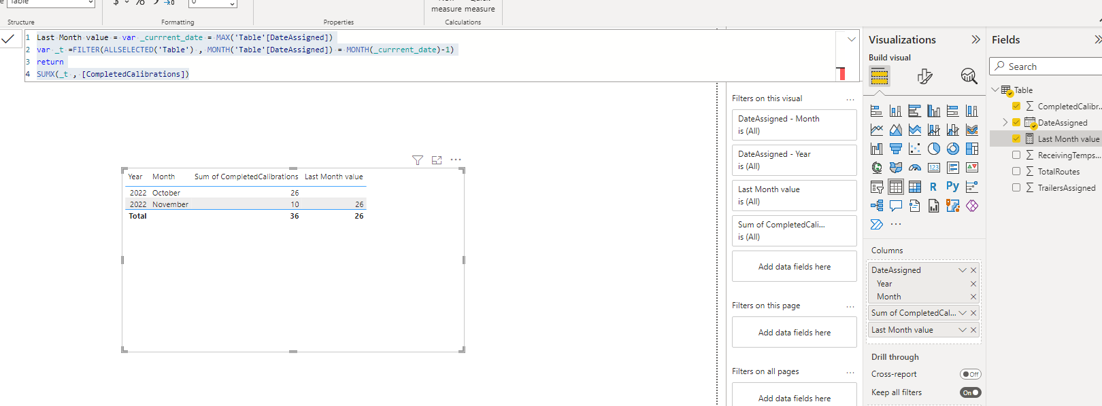Open more options for the table visual
This screenshot has width=1102, height=406.
pos(456,160)
